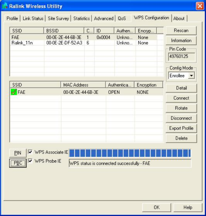Start WPS with the PIN button

click(x=18, y=153)
